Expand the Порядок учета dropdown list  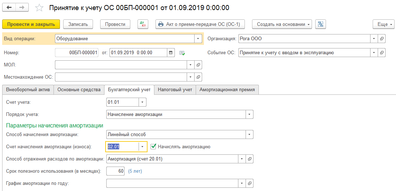[x=249, y=115]
